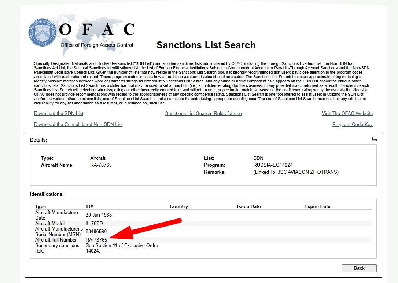
Task: Open the Program Code Key link
Action: click(352, 125)
